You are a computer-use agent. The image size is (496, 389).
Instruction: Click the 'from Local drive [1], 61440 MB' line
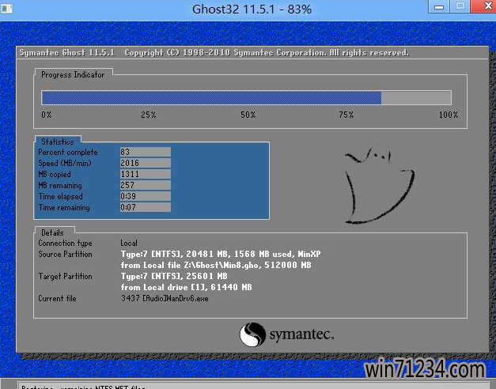(187, 287)
